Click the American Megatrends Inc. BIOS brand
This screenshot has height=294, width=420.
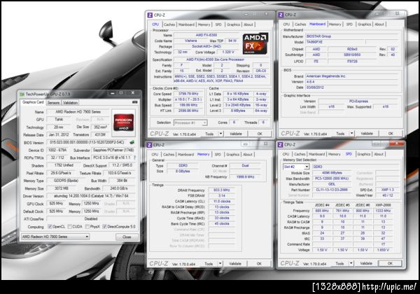353,76
